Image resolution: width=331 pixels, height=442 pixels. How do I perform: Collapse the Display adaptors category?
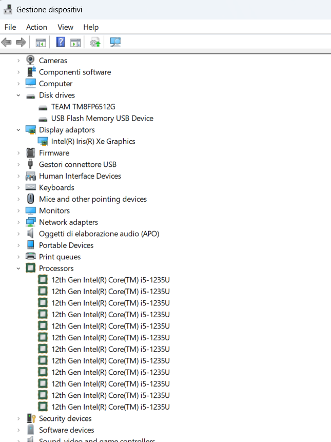(x=18, y=130)
